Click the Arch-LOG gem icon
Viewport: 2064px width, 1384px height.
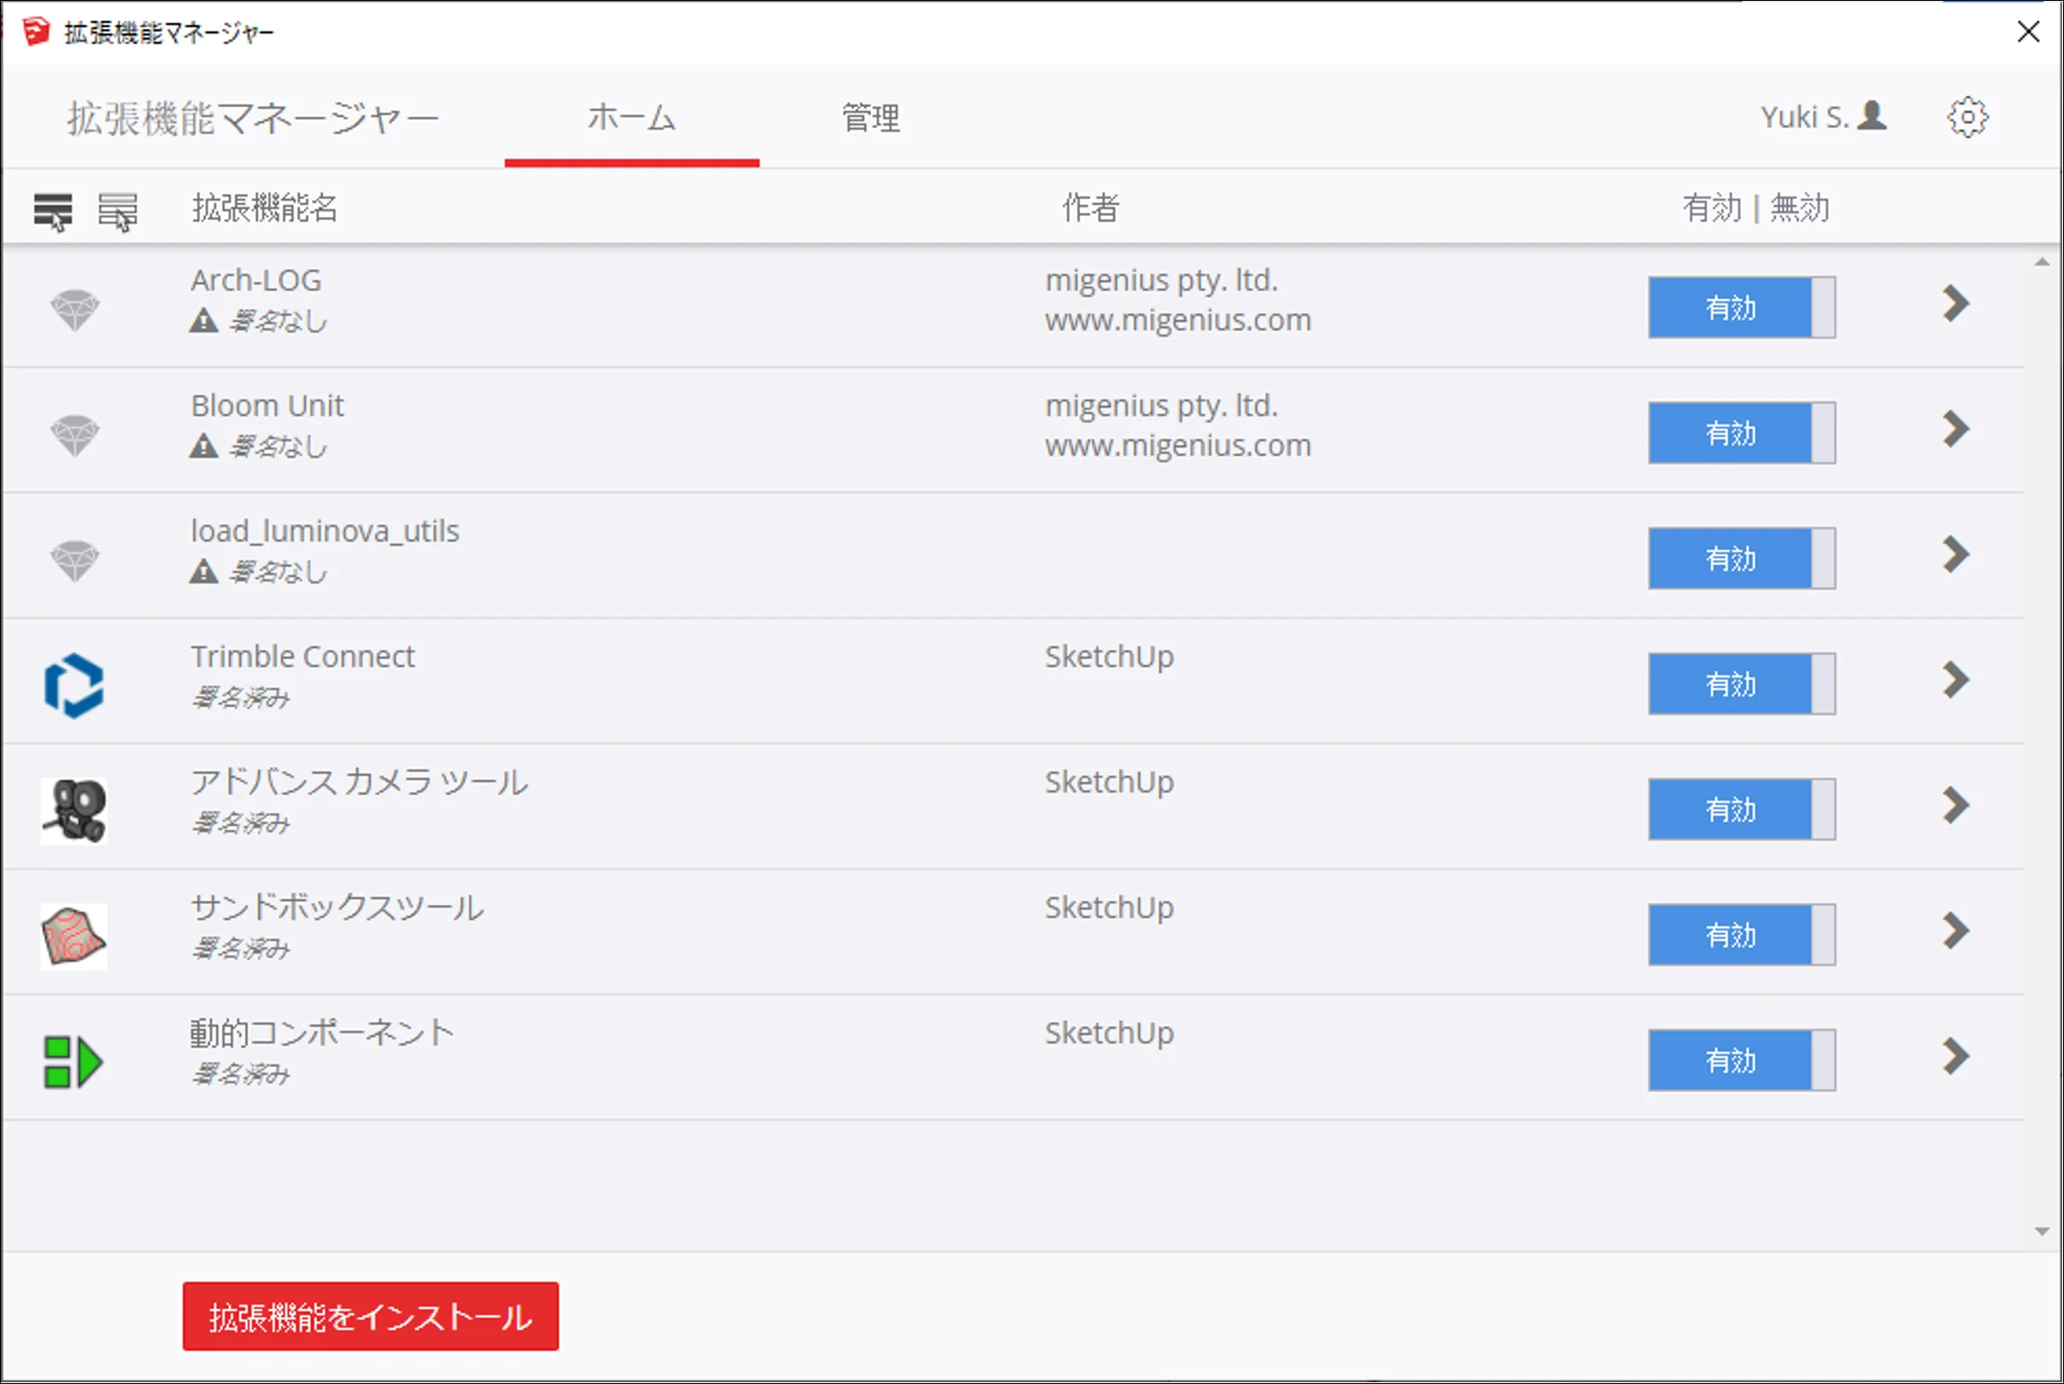point(75,310)
